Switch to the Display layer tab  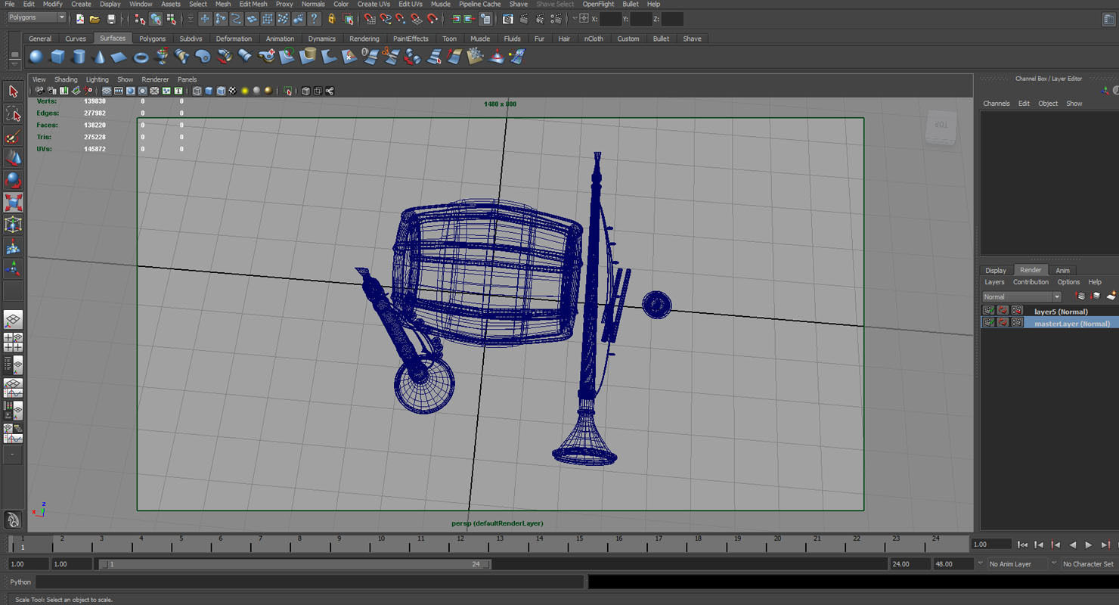coord(996,270)
